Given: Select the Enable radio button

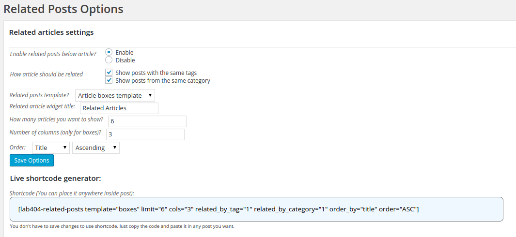Looking at the screenshot, I should [109, 52].
